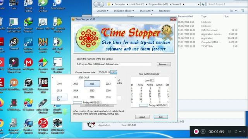Click the trial EXE path field

[x=114, y=64]
